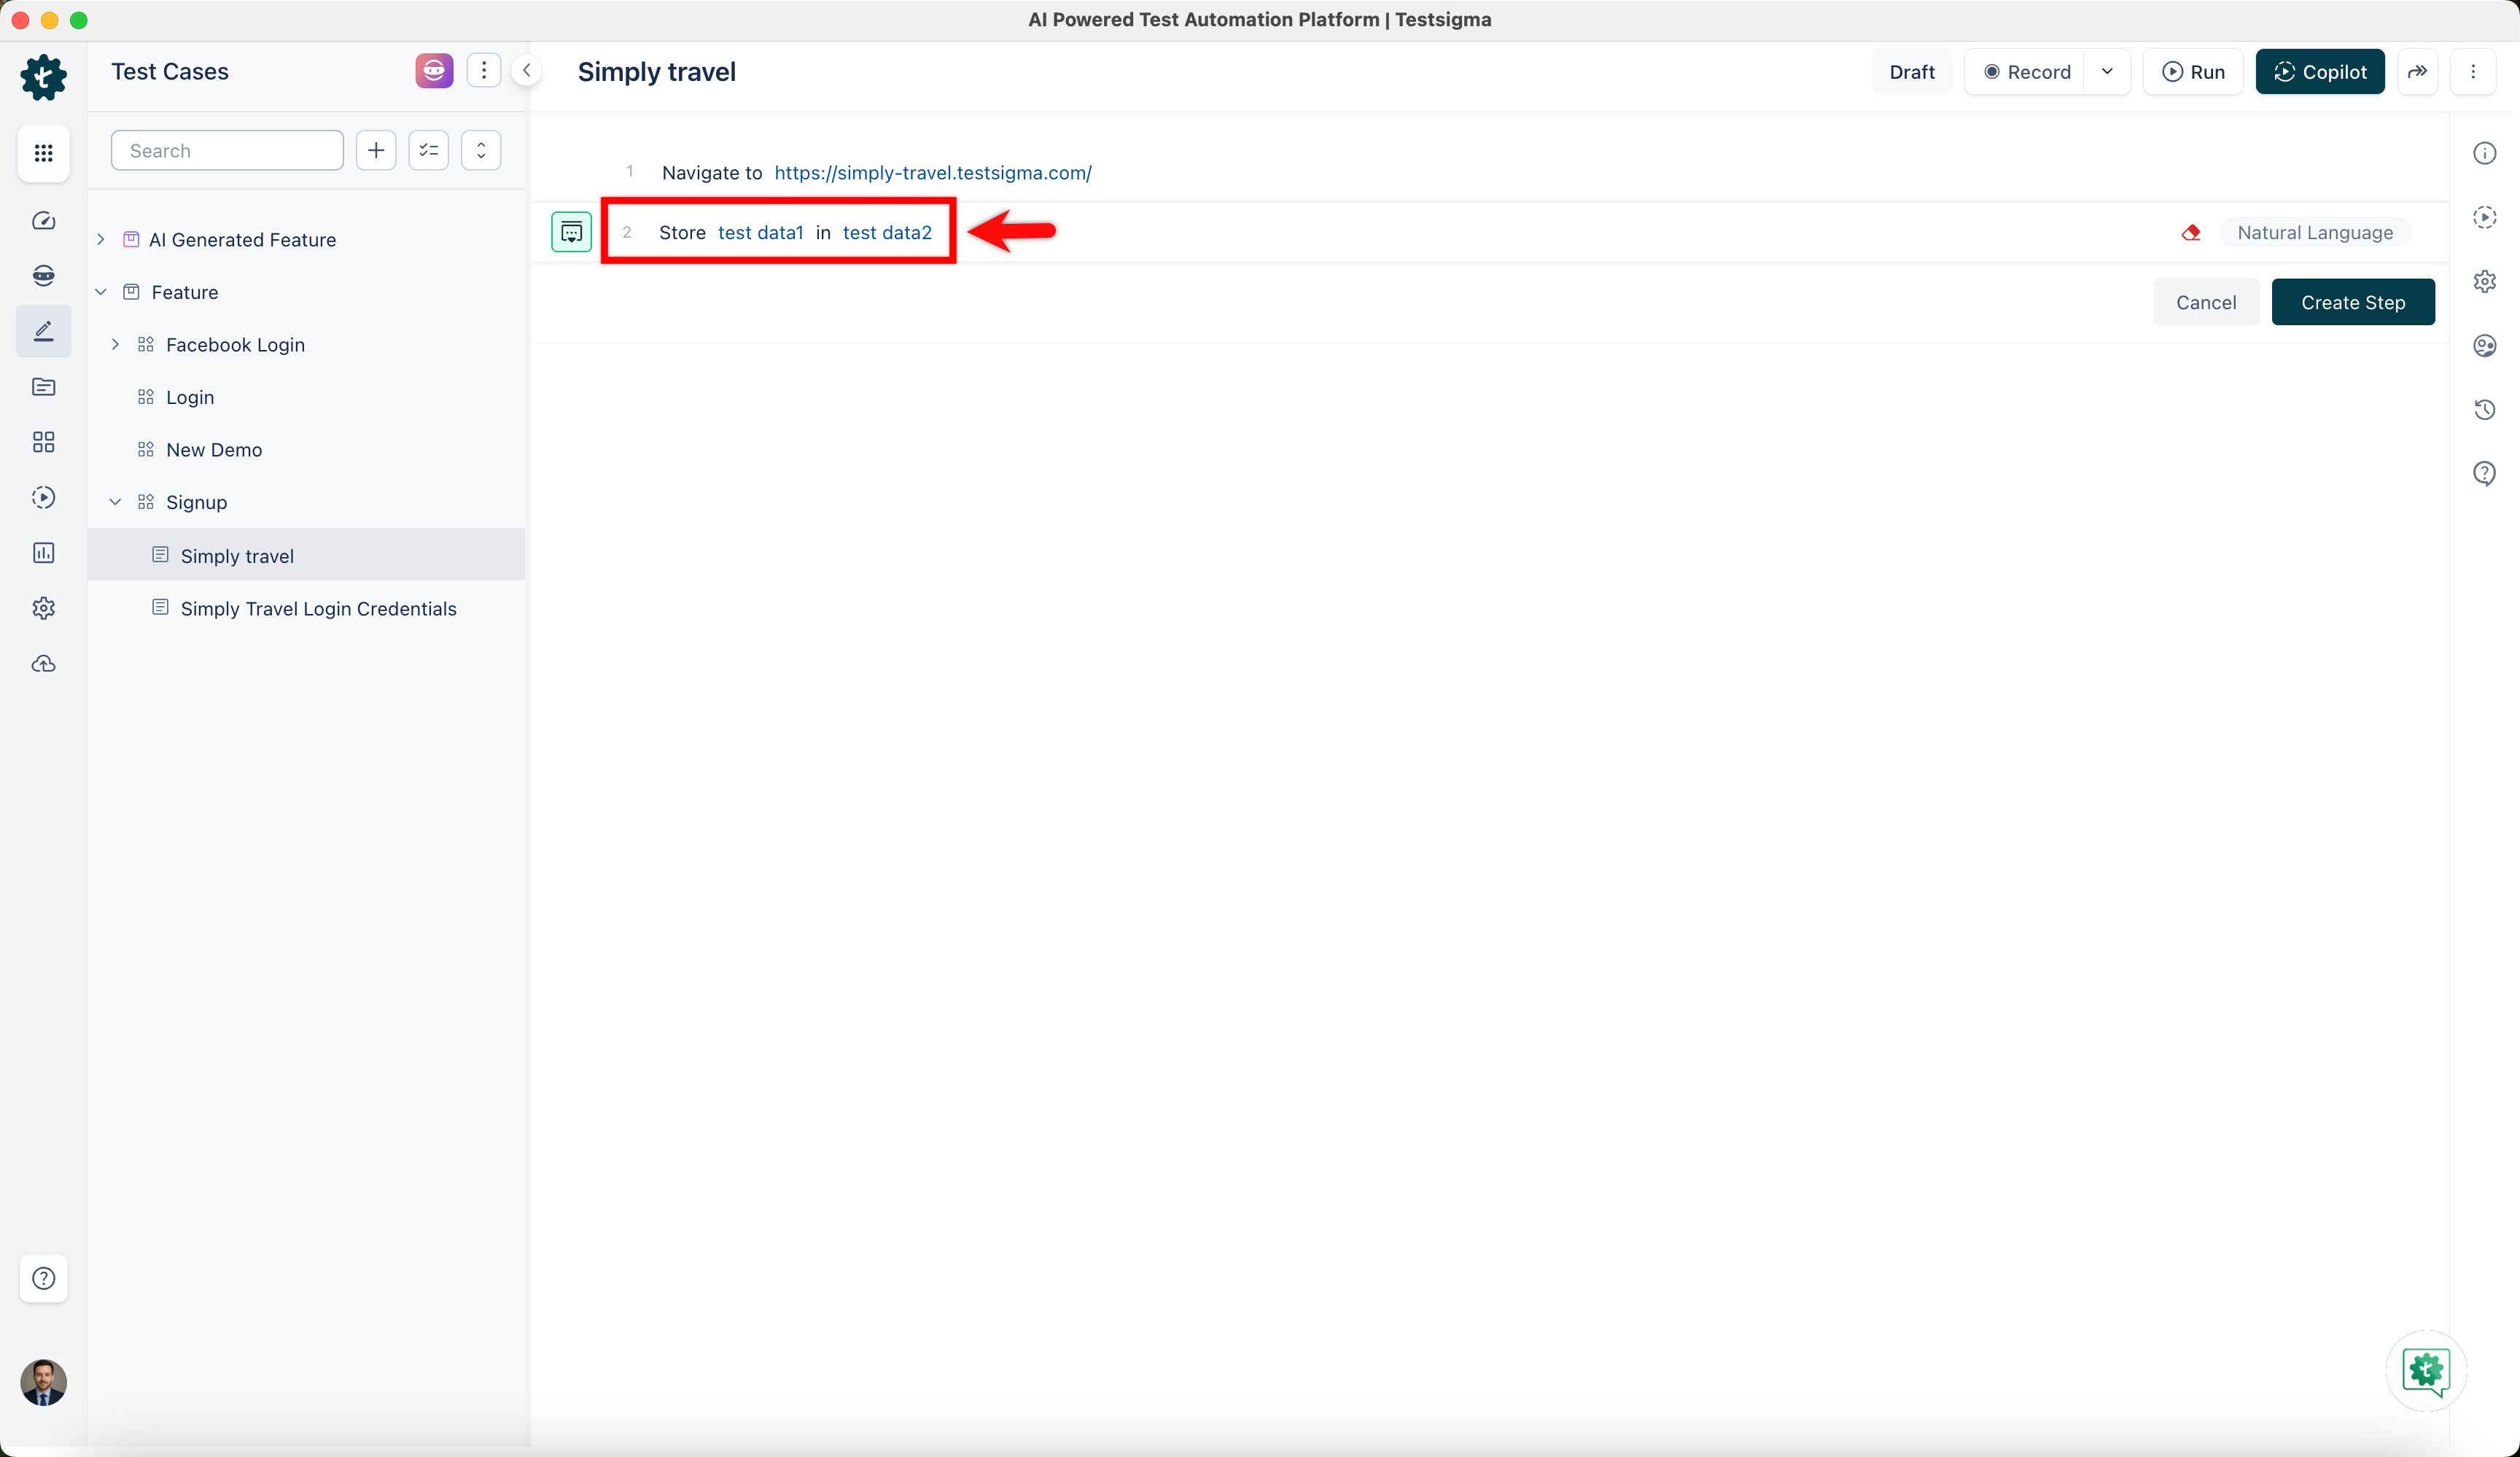Open the test case header kebab menu

(2473, 72)
